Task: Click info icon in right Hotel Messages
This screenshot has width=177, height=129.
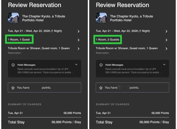Action: pyautogui.click(x=101, y=65)
